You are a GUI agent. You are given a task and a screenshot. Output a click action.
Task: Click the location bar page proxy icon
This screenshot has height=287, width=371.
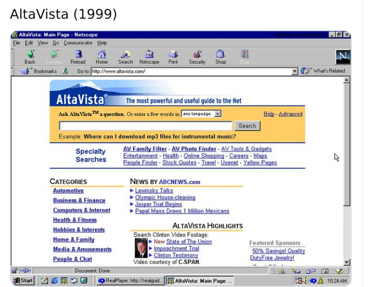tap(66, 71)
